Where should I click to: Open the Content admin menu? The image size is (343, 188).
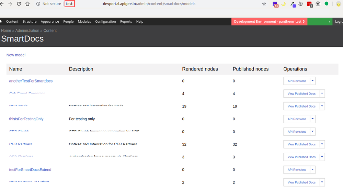tap(12, 21)
